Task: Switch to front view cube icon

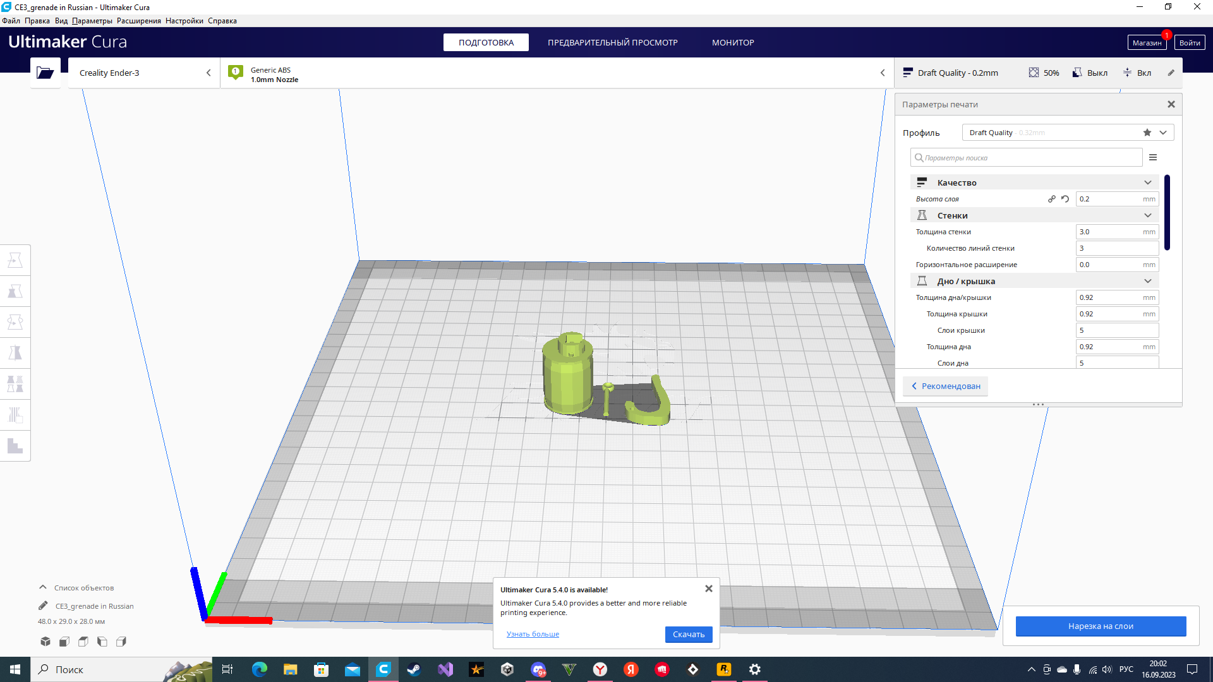Action: point(64,642)
